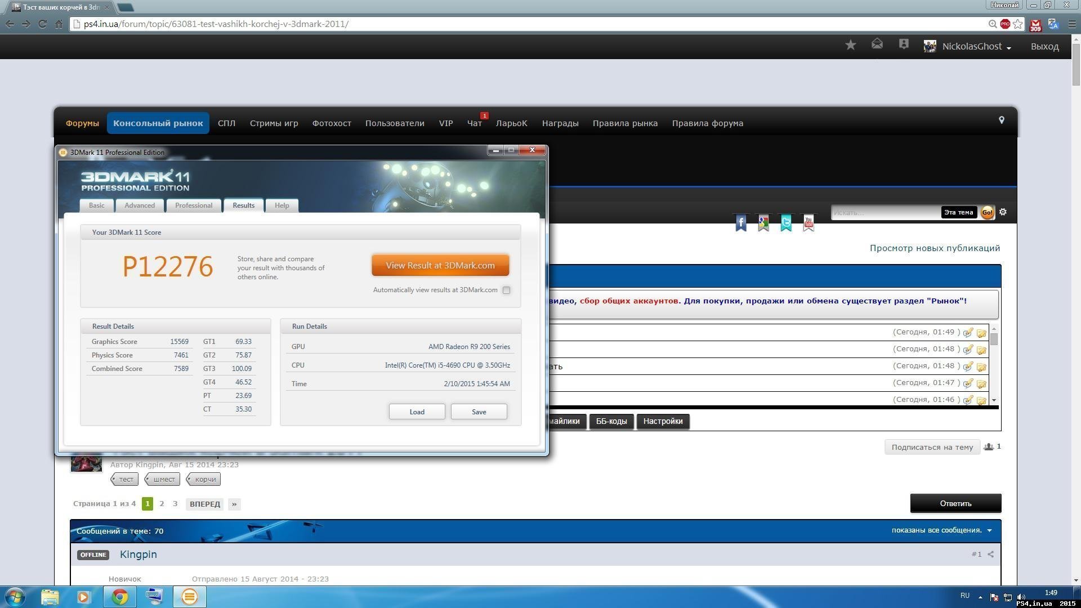Screen dimensions: 1081x608
Task: Open Windows Explorer from taskbar
Action: tap(50, 597)
